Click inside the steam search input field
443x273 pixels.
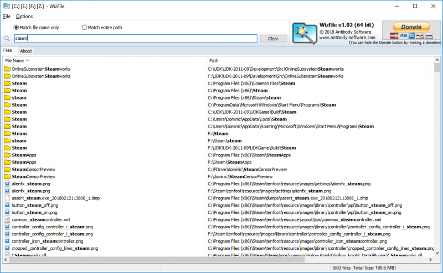[x=136, y=38]
